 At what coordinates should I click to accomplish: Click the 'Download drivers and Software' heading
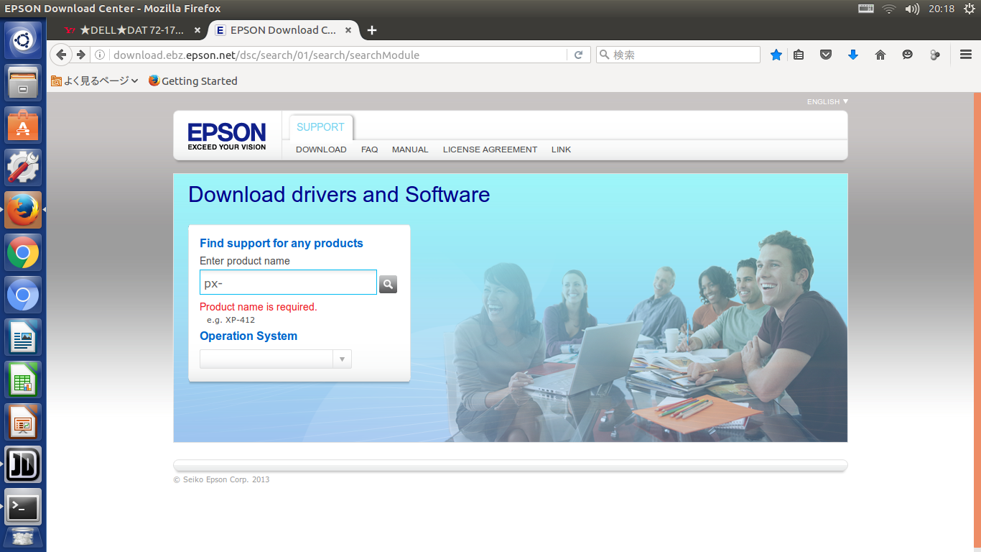pyautogui.click(x=339, y=195)
